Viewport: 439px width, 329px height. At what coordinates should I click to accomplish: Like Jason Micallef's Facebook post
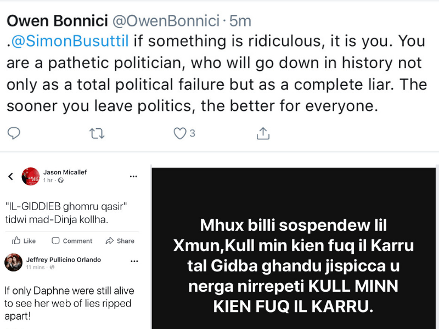pyautogui.click(x=24, y=241)
